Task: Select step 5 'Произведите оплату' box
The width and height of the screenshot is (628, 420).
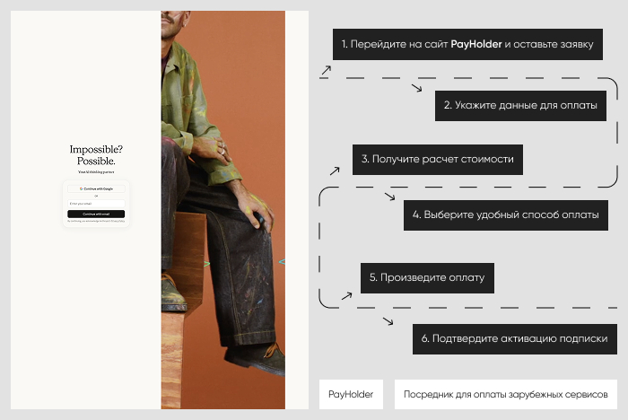Action: click(x=427, y=277)
